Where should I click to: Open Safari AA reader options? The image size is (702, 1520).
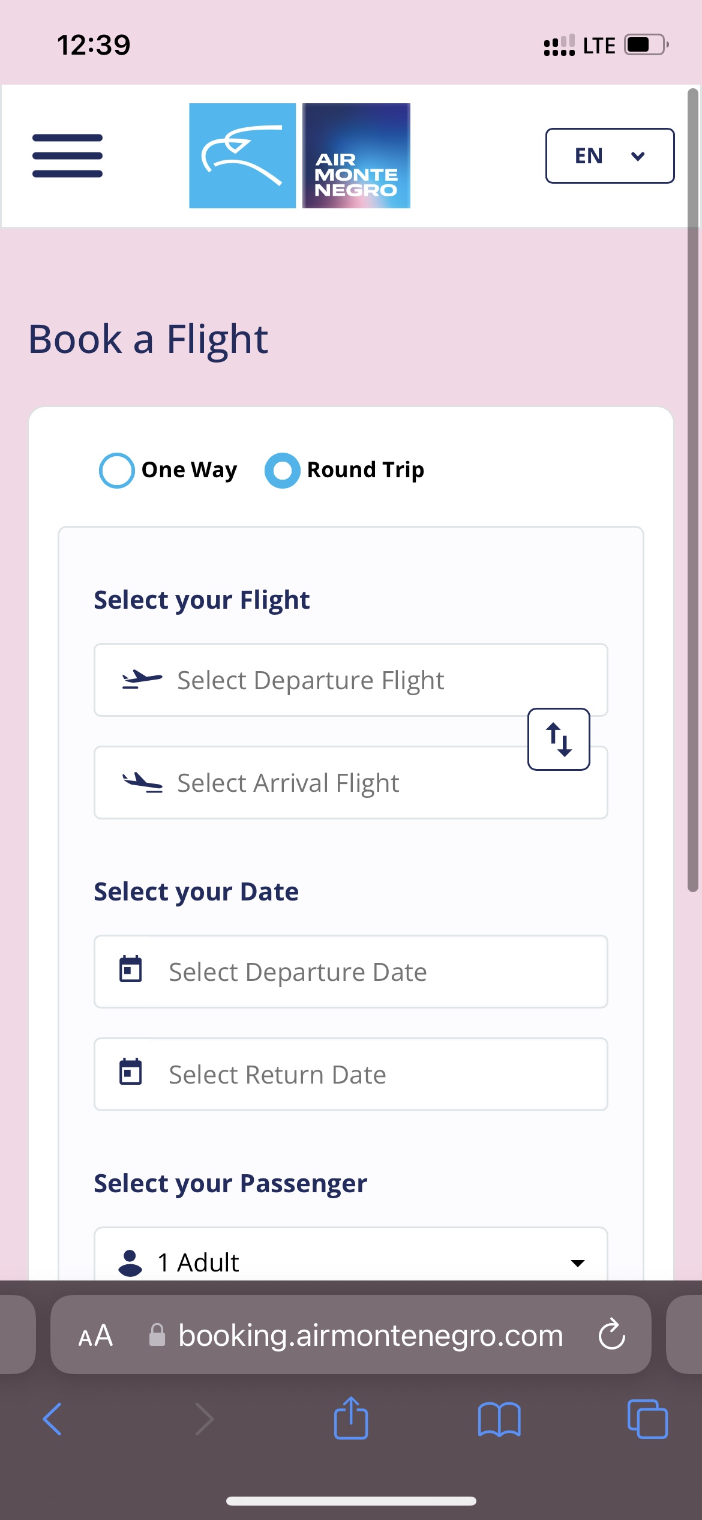point(96,1335)
